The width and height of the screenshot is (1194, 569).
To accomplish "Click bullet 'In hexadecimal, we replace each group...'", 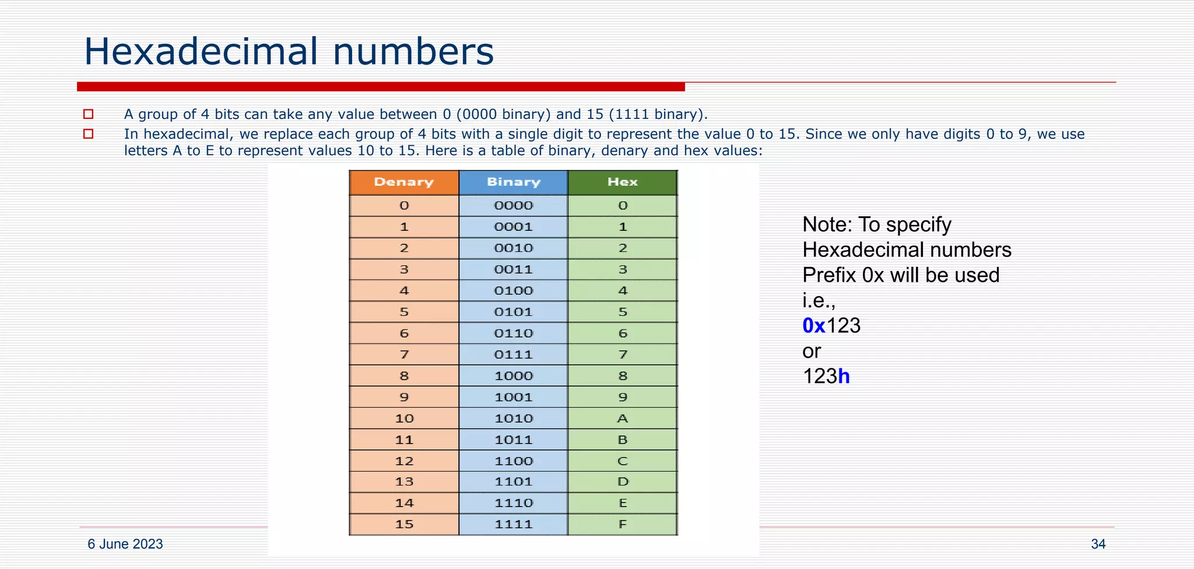I will [604, 142].
